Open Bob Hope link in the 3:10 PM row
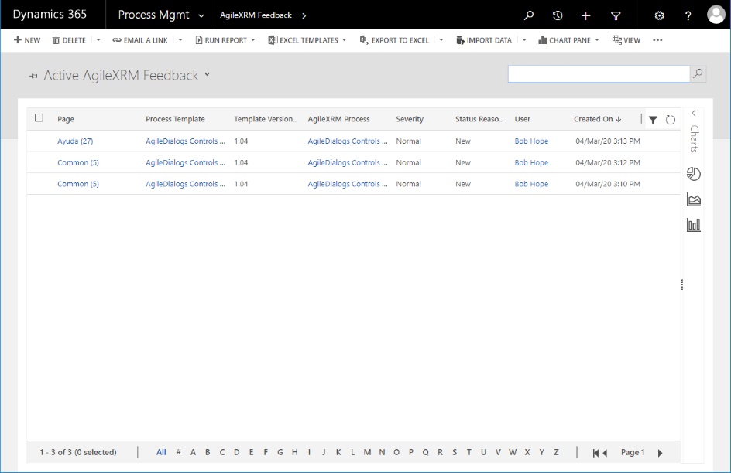The image size is (731, 473). tap(531, 184)
